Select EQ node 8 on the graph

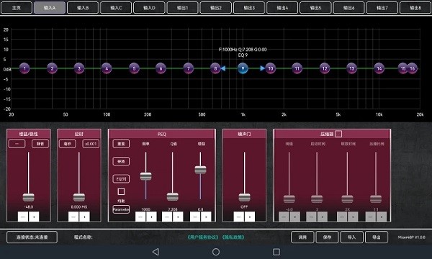[215, 68]
